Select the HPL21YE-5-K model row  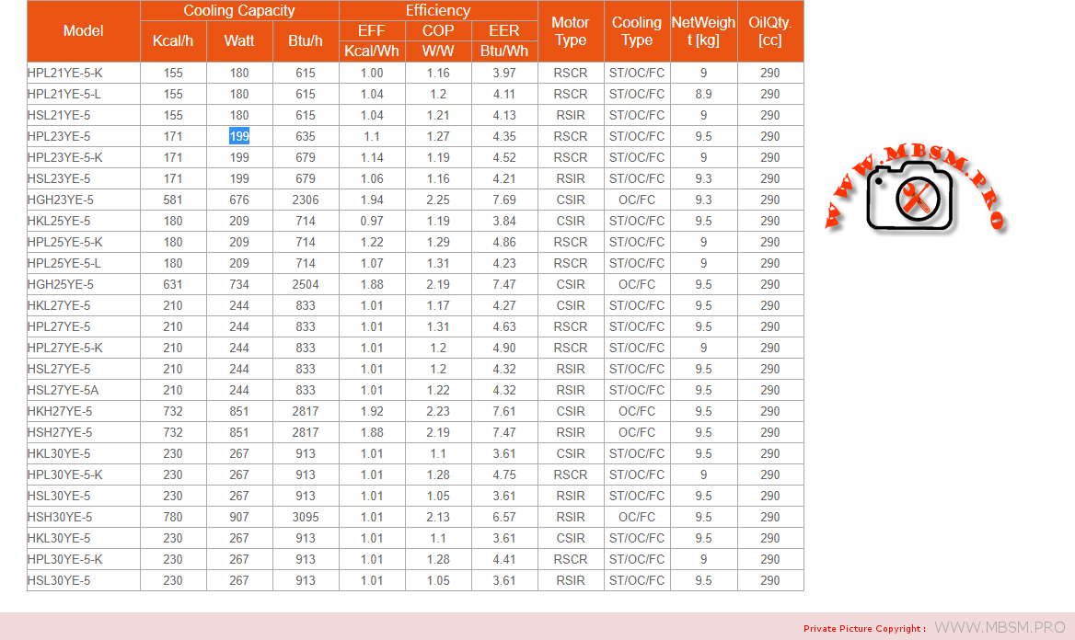65,73
